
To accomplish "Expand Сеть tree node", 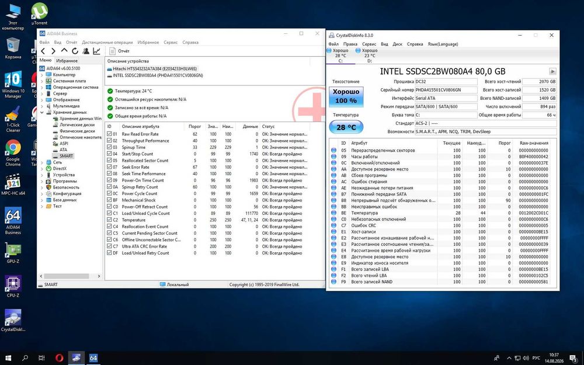I will (41, 162).
